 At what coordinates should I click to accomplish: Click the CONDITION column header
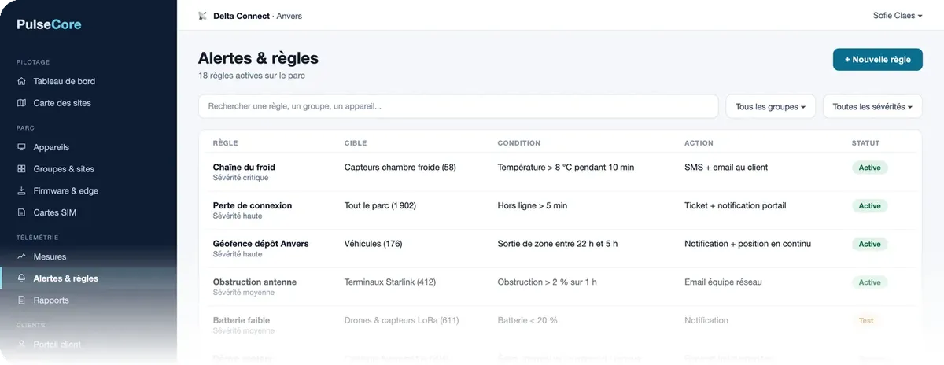(x=519, y=143)
